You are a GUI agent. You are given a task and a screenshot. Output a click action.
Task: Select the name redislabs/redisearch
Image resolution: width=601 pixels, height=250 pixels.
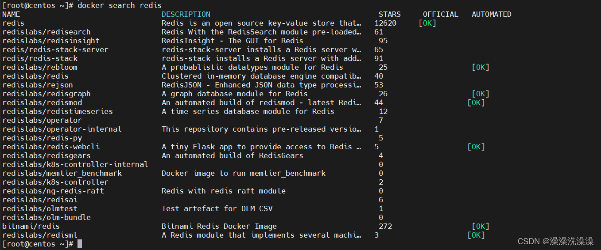(x=47, y=32)
